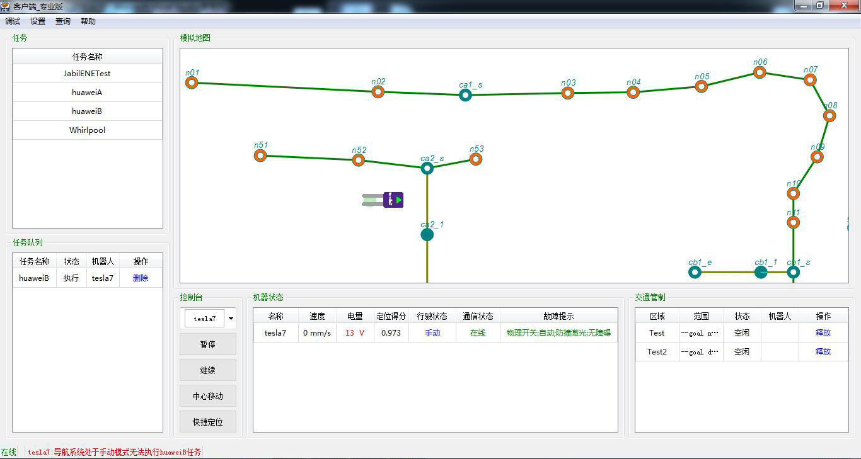The height and width of the screenshot is (459, 861).
Task: Select node n52 on the route
Action: (358, 160)
